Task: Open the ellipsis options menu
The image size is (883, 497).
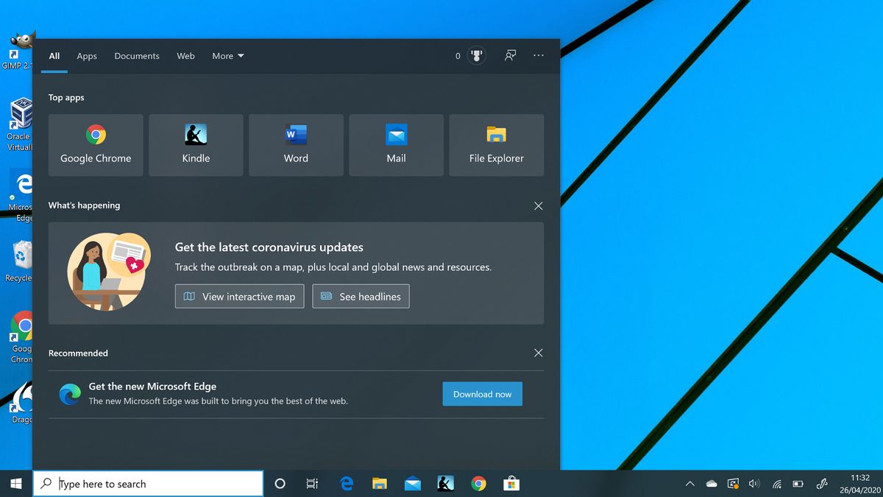Action: click(538, 55)
